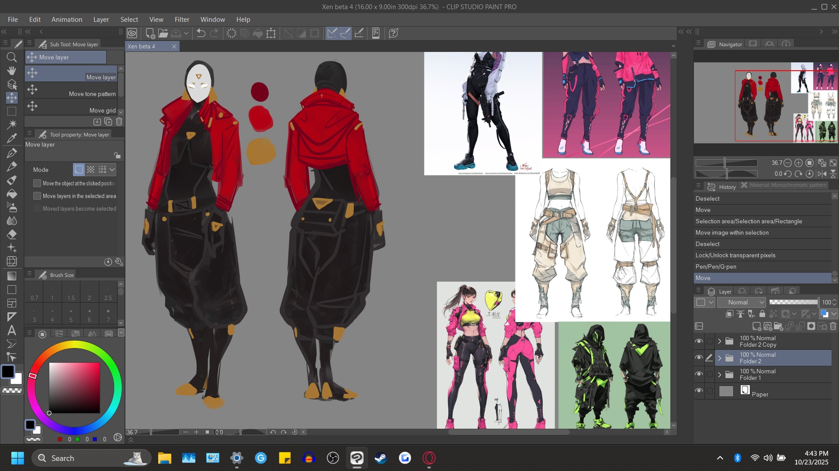Open Steam from the Windows taskbar

coord(381,458)
